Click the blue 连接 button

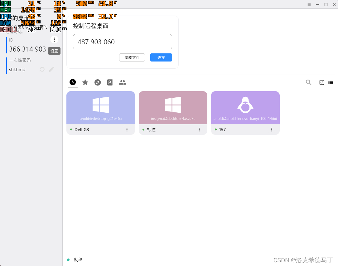coord(161,57)
